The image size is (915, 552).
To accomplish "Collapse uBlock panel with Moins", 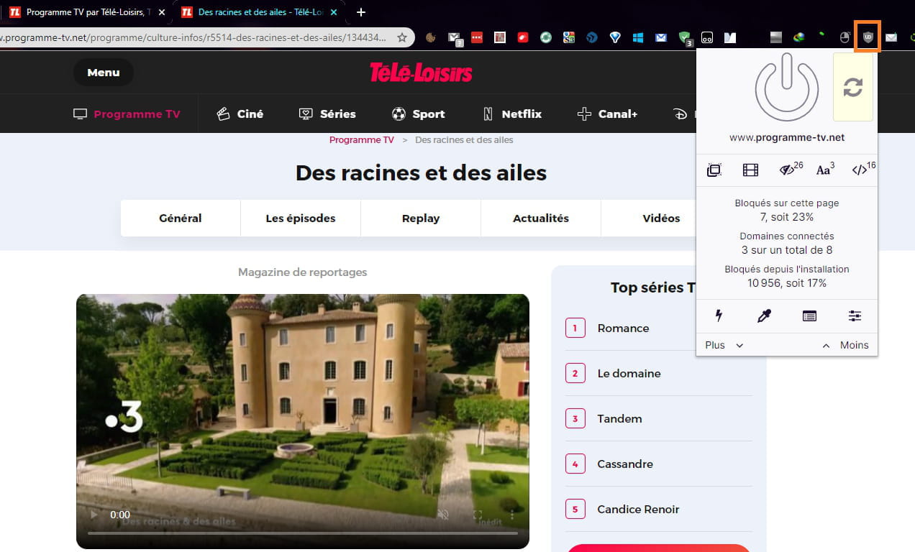I will pyautogui.click(x=846, y=345).
